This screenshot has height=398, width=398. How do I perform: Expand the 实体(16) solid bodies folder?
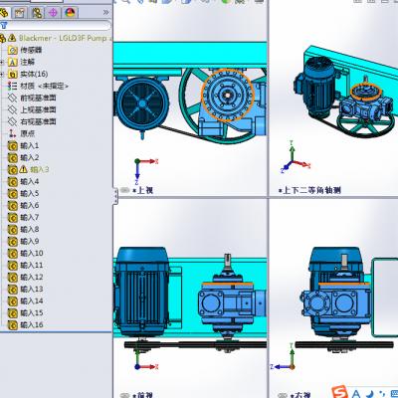(2, 74)
